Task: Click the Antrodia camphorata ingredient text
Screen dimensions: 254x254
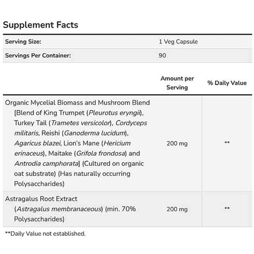Action: [46, 164]
